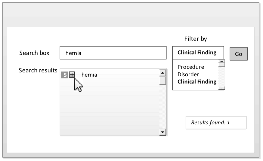
Task: Click search results scrollbar down arrow
Action: point(162,132)
